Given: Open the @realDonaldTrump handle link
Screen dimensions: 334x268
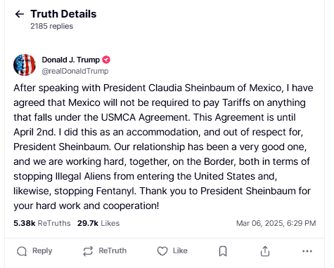Looking at the screenshot, I should [75, 71].
